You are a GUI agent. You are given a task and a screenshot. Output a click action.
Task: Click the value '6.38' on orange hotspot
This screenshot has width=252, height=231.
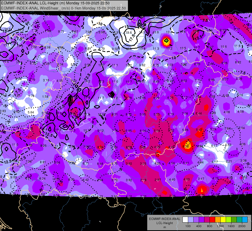pos(186,146)
